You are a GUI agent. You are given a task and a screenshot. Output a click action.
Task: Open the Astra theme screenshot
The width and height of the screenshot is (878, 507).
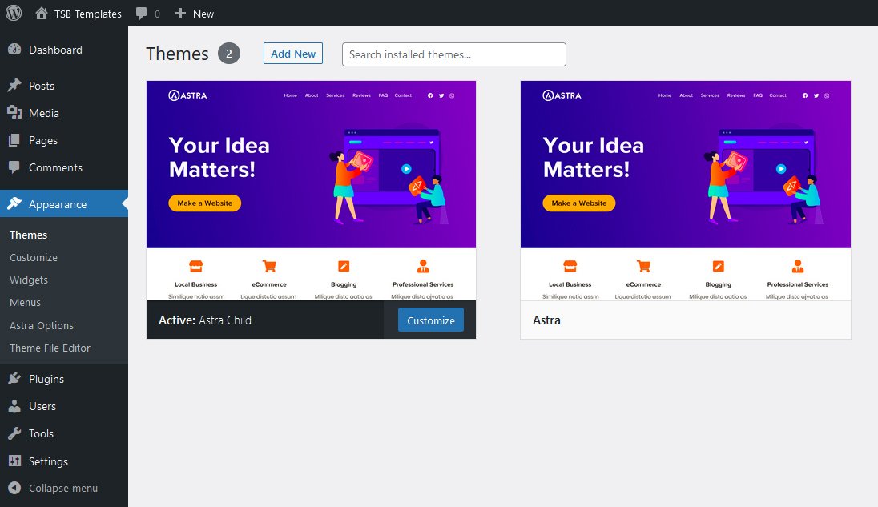coord(686,191)
